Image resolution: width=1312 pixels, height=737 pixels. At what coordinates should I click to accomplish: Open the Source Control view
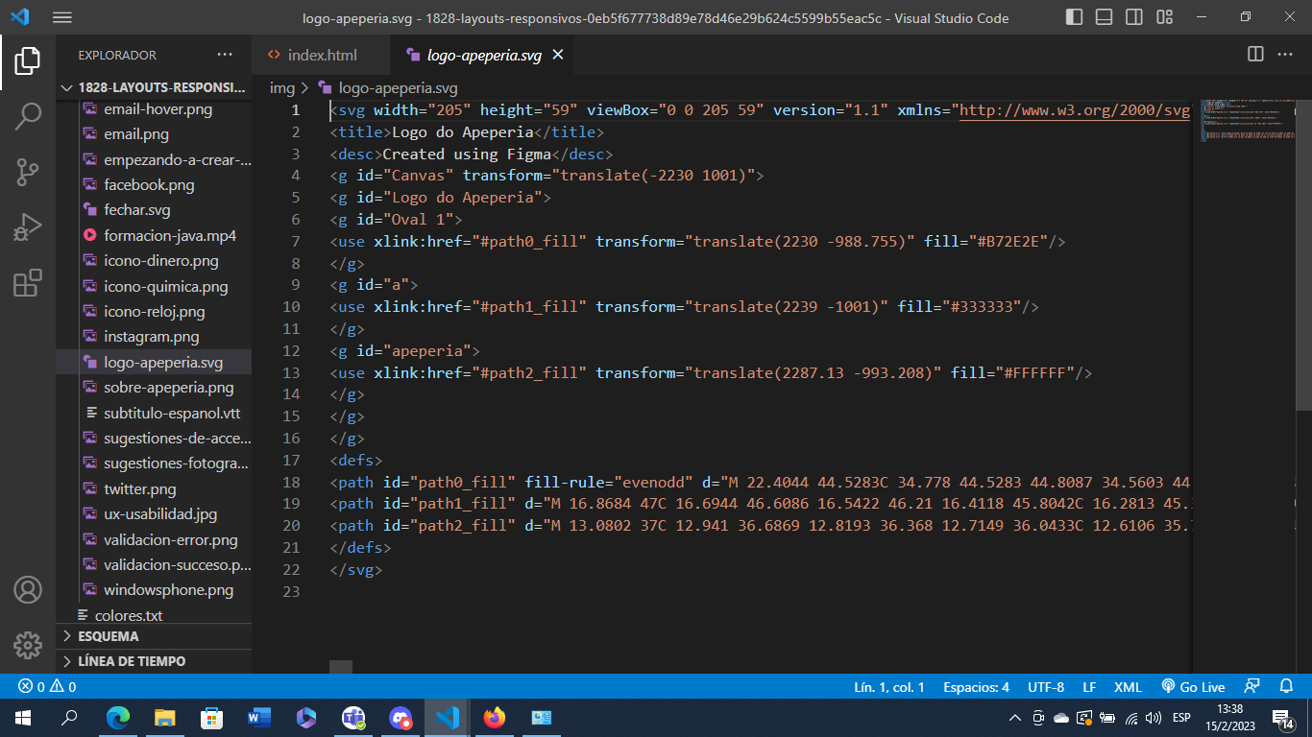(27, 173)
